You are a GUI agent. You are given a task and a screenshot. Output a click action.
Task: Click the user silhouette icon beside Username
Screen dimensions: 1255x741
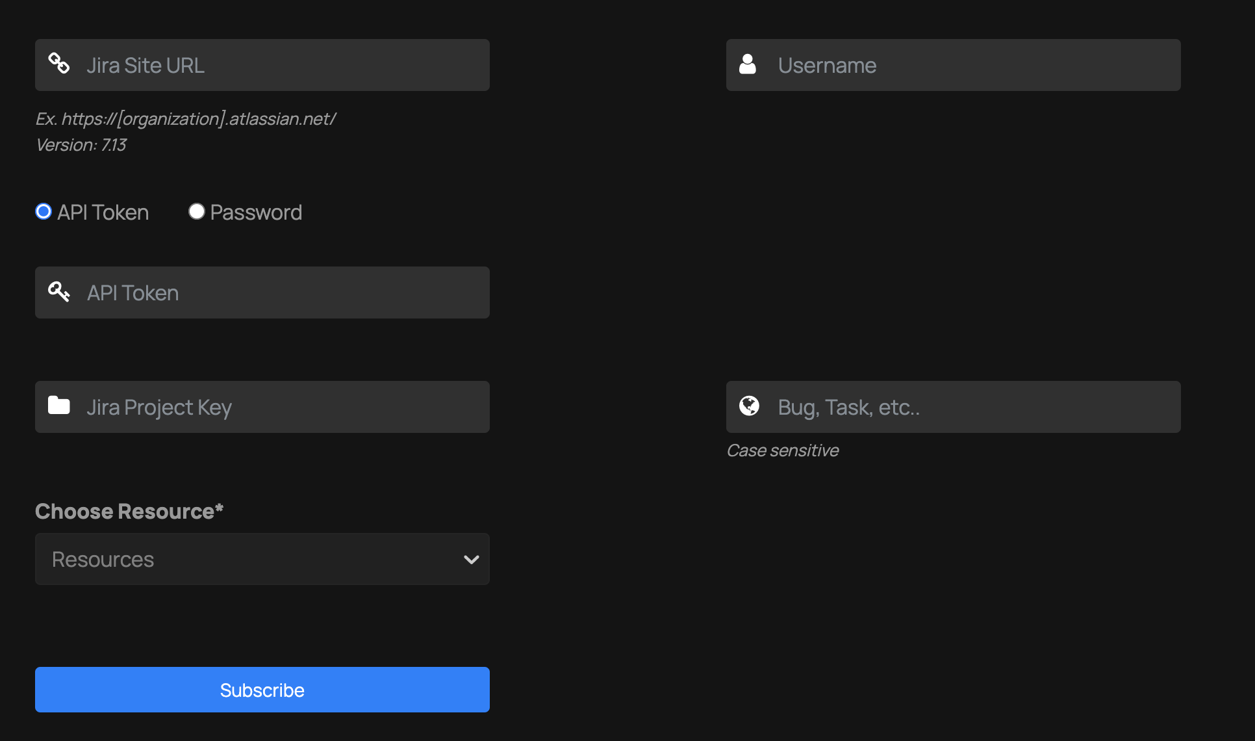(748, 64)
